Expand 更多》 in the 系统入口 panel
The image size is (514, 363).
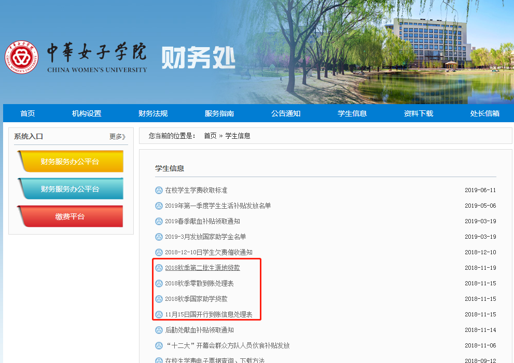click(117, 137)
